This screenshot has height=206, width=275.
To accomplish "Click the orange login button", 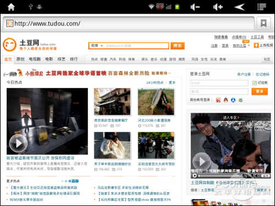I will [260, 91].
